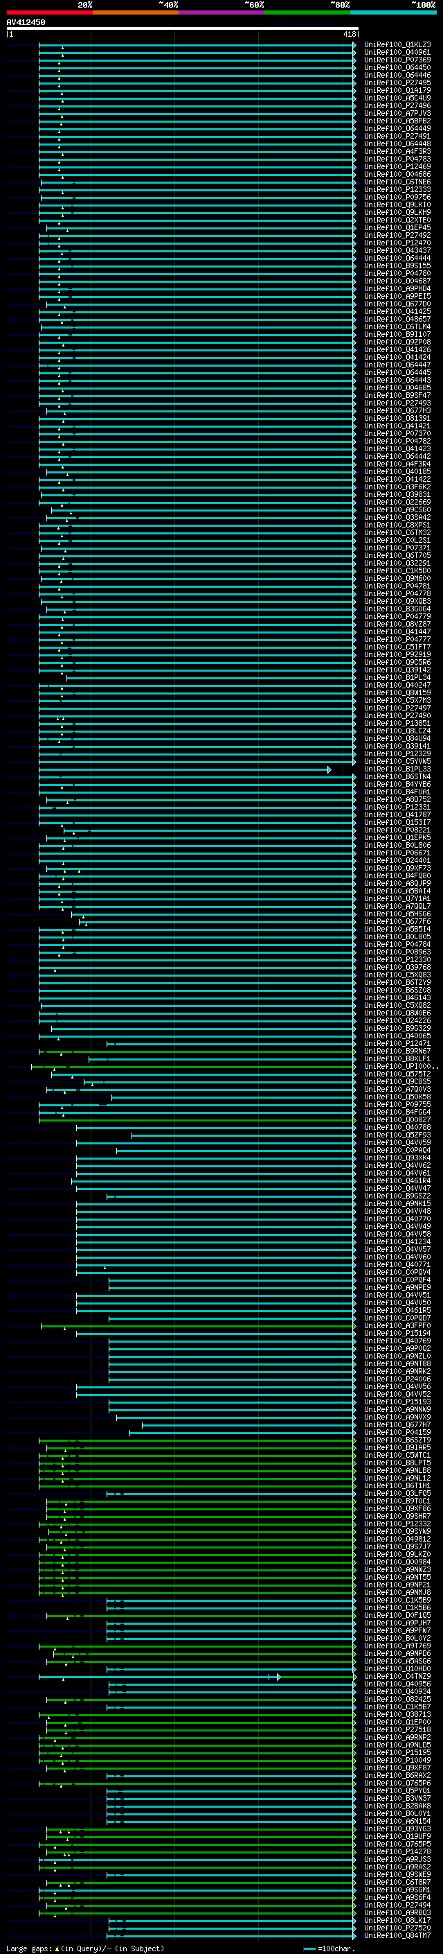
Task: Select hit label UniRef100_B9RN67
Action: pos(397,1052)
